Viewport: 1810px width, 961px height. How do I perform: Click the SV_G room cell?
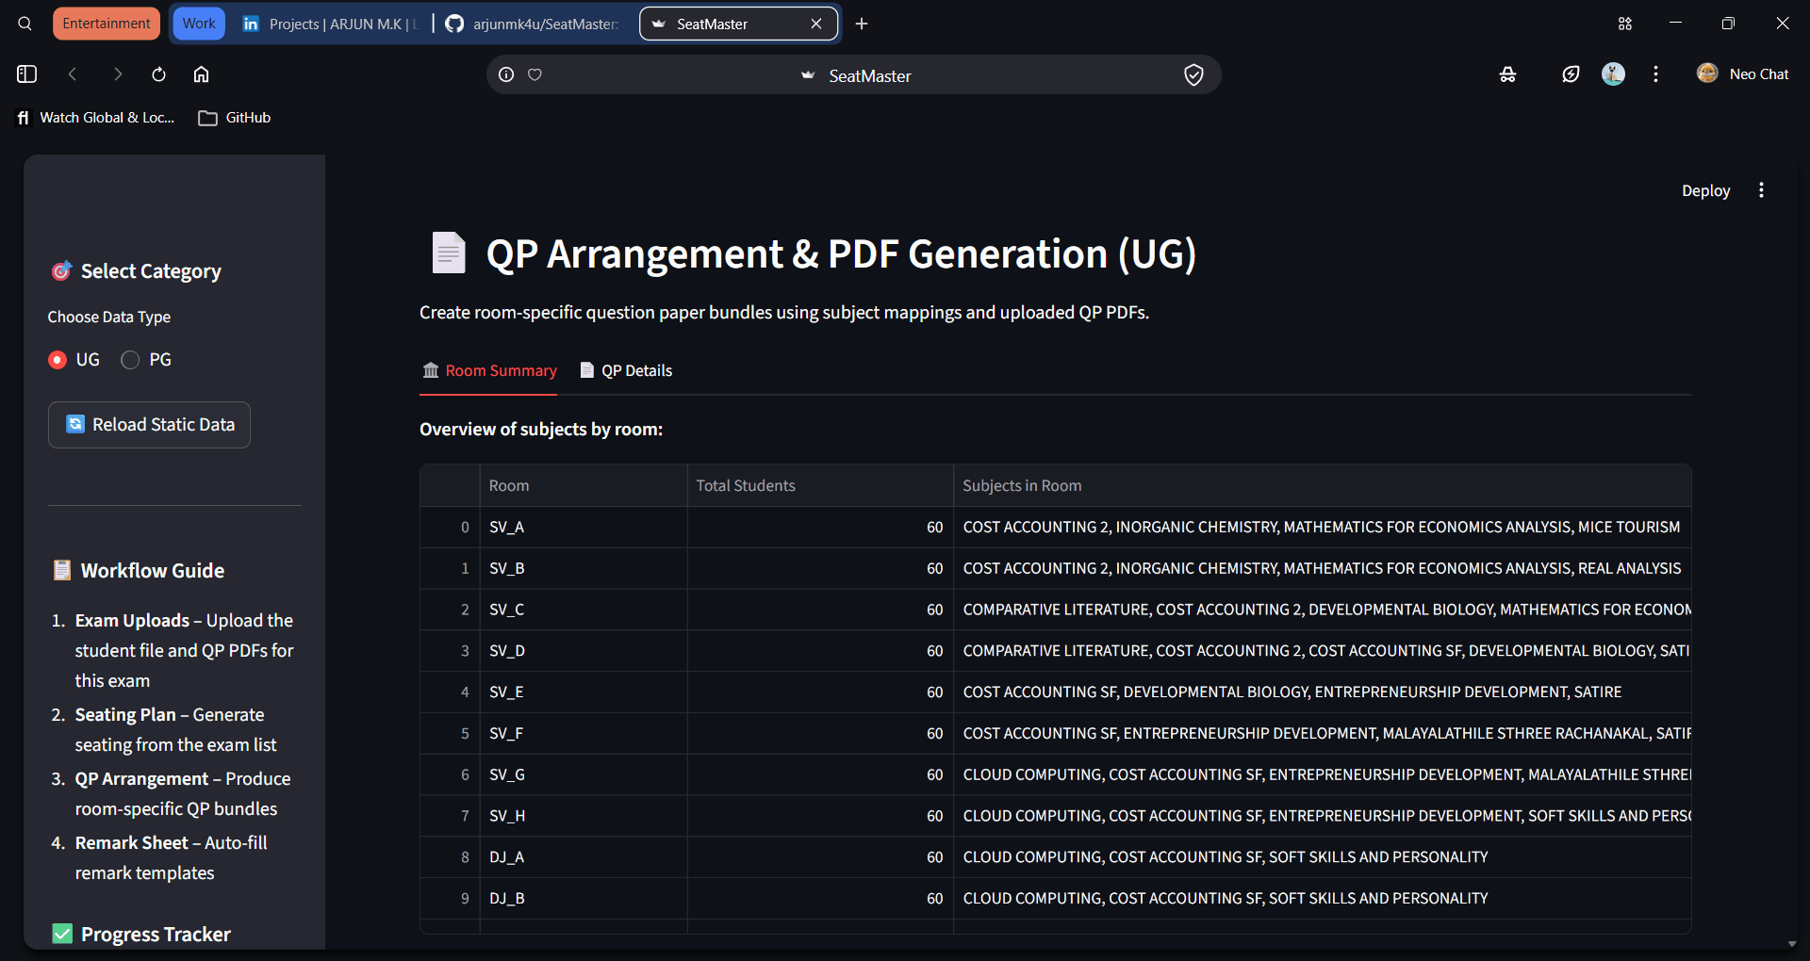[x=584, y=774]
